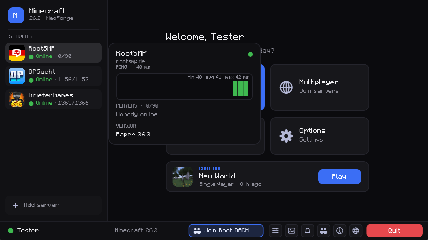Click the blue Minecraft M logo icon
Viewport: 428px width, 240px height.
[x=16, y=15]
